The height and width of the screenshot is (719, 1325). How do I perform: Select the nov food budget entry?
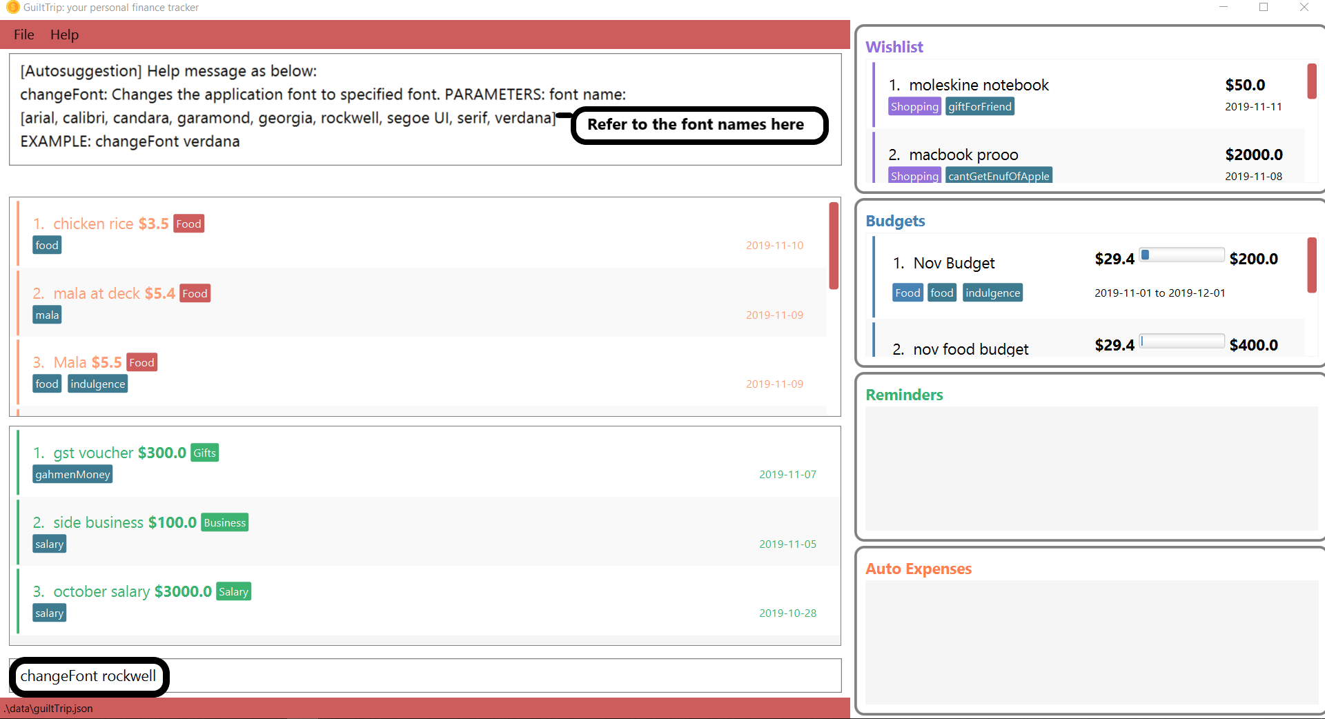click(1088, 339)
